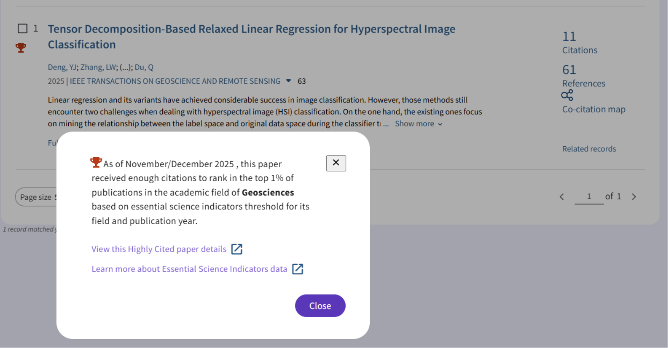Click author Deng, YJ

click(62, 67)
